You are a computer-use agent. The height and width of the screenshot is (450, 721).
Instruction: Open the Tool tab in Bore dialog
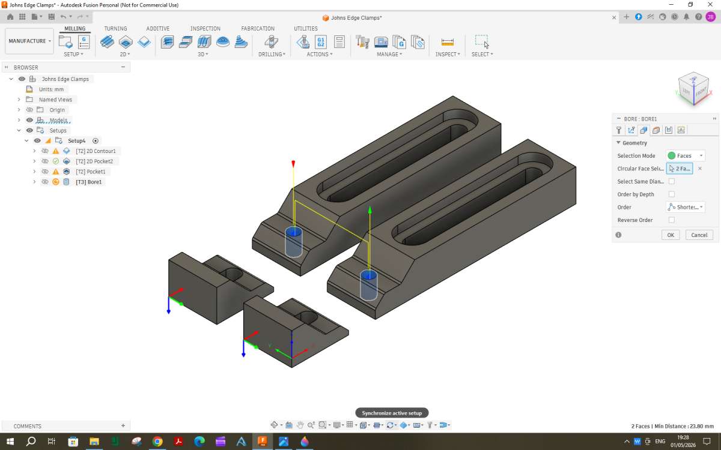(619, 130)
